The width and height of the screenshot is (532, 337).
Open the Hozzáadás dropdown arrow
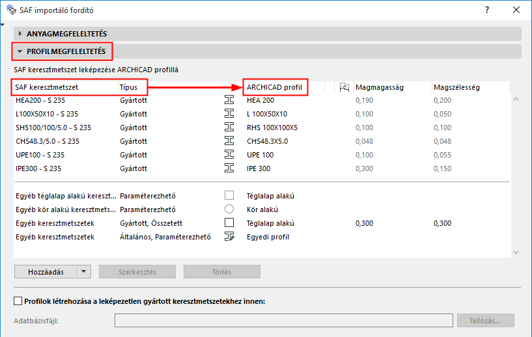click(x=84, y=271)
